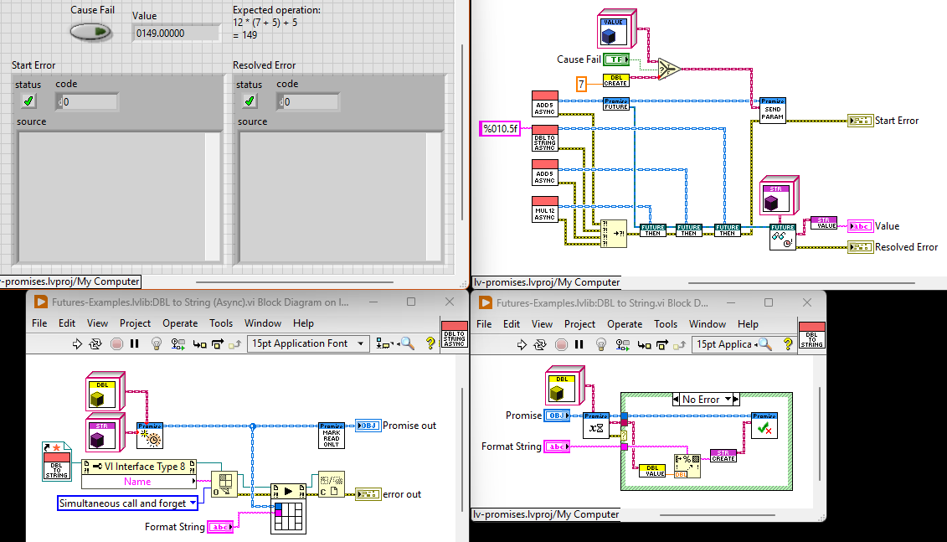This screenshot has height=542, width=947.
Task: Enable Highlight Execution lightbulb
Action: (x=156, y=343)
